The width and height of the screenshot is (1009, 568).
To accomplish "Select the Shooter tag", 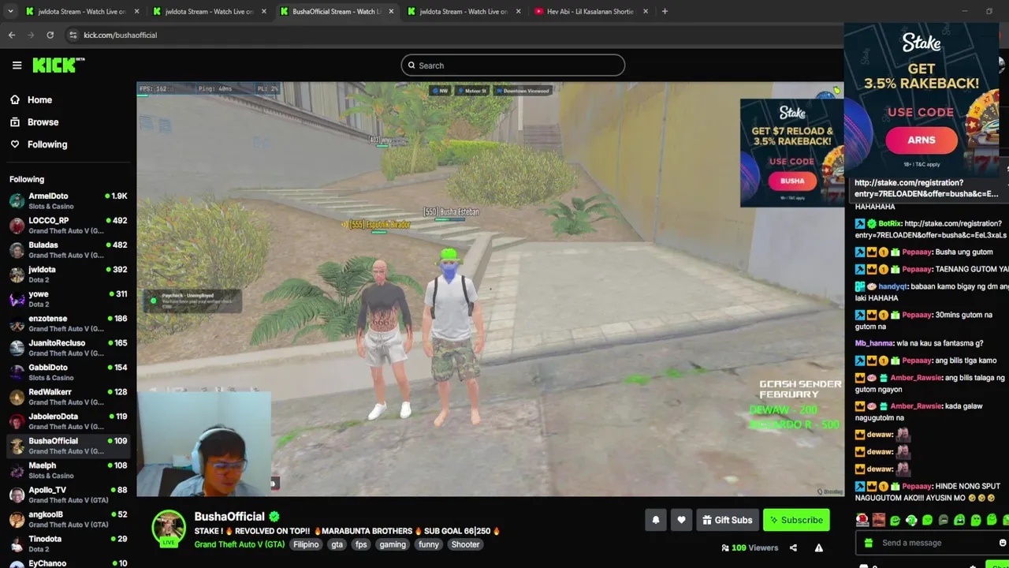I will (465, 544).
